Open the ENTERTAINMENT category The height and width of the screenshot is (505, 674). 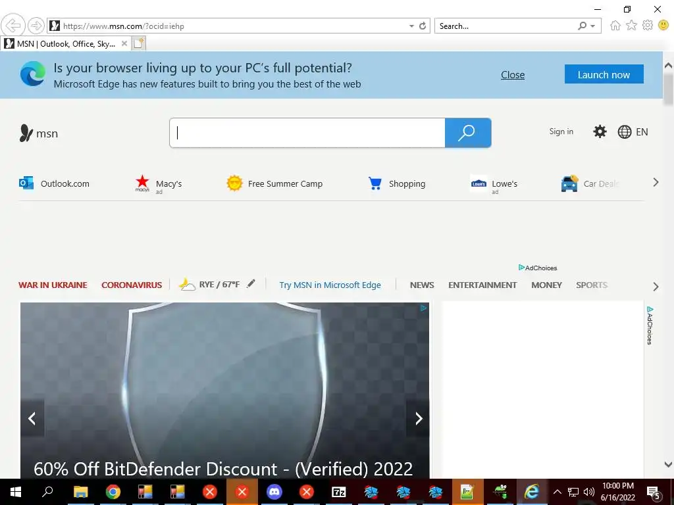(482, 285)
